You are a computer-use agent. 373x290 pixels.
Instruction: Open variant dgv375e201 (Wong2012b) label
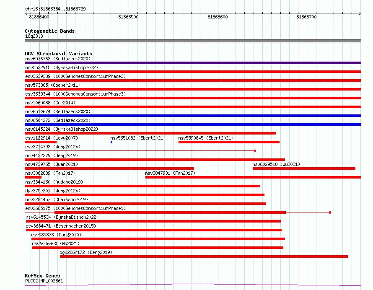coord(53,191)
